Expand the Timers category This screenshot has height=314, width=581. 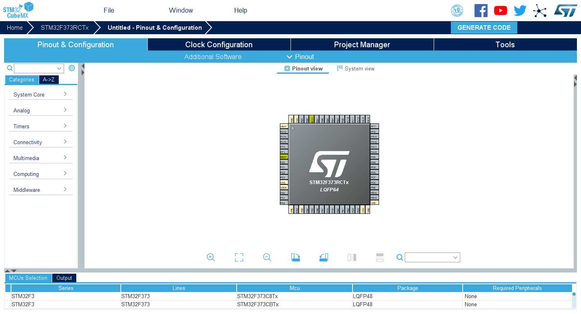click(41, 126)
